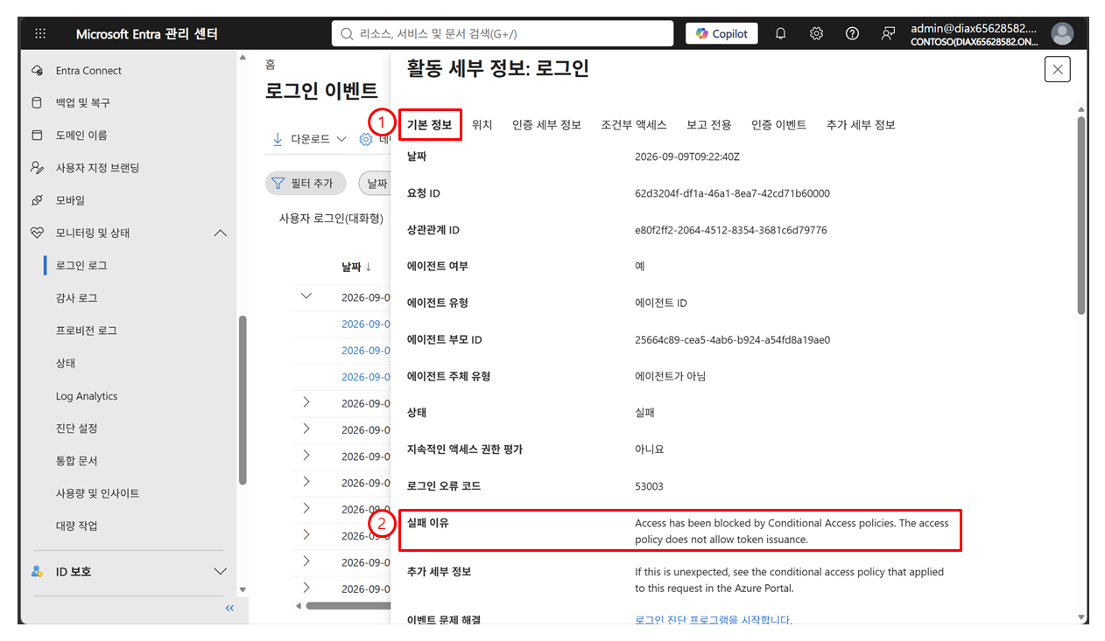The image size is (1105, 641).
Task: Click the download arrow icon
Action: pyautogui.click(x=278, y=139)
